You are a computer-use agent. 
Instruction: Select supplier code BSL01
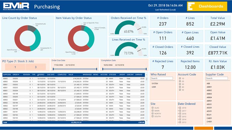pos(209,115)
